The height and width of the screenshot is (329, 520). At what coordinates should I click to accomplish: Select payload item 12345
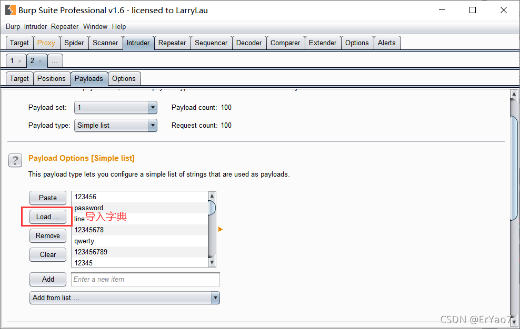[139, 262]
